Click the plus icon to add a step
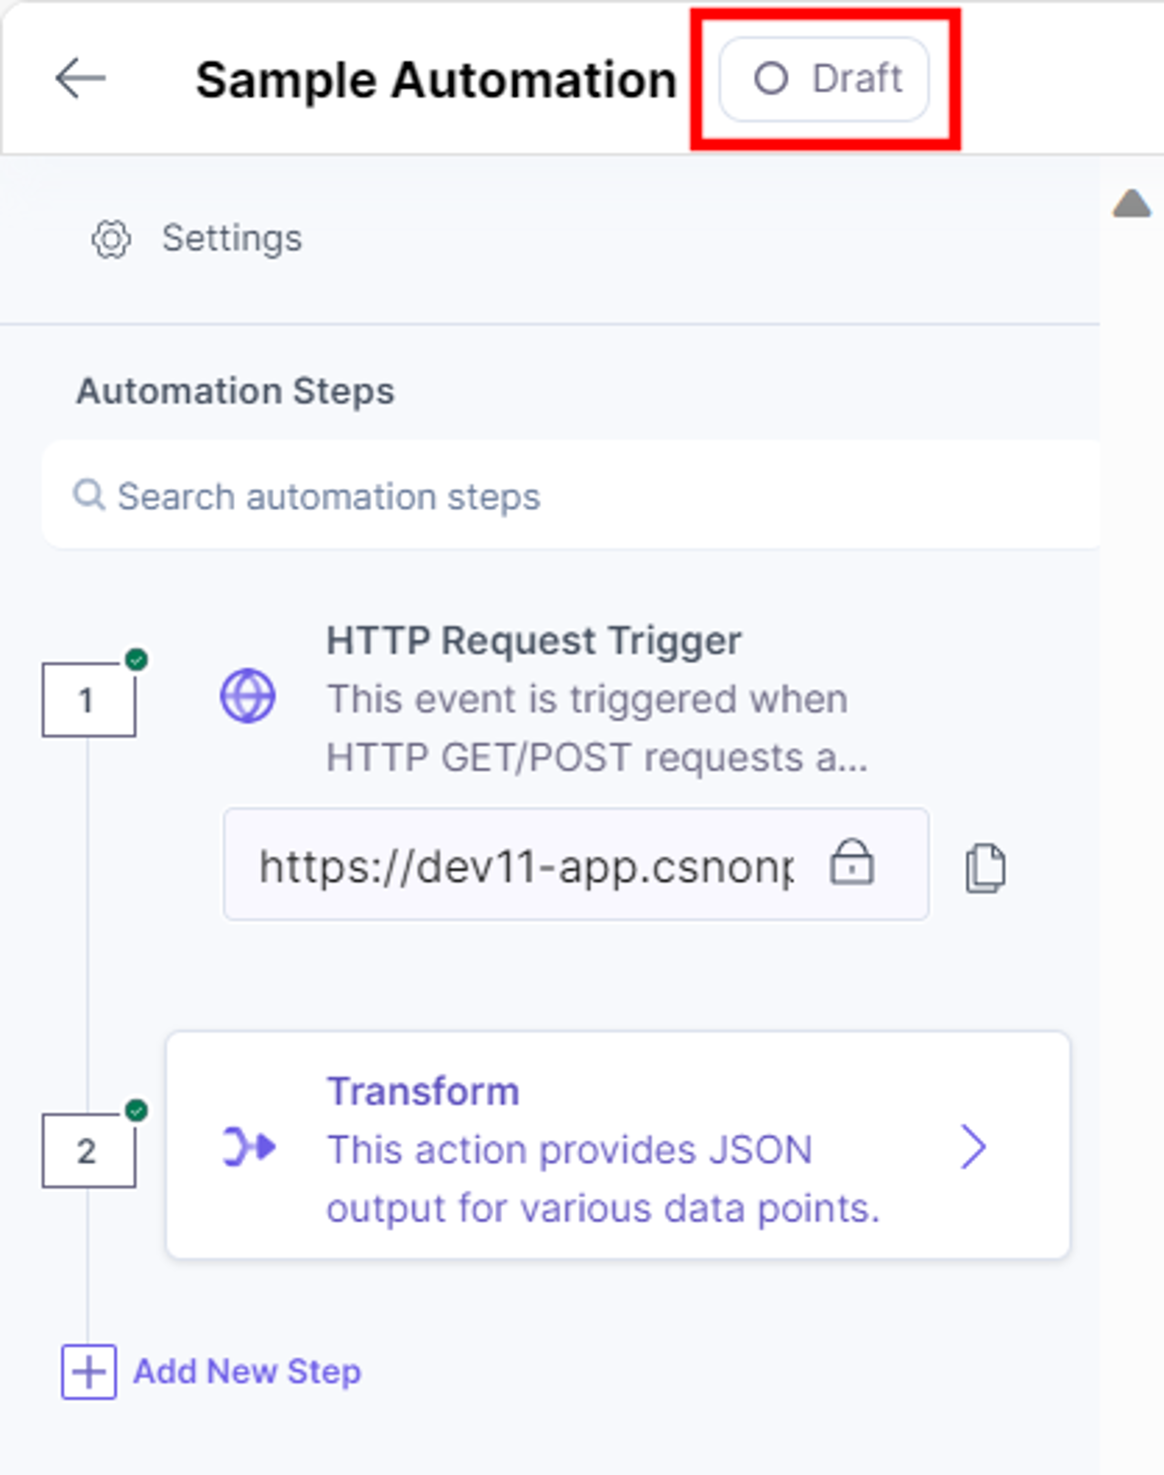The height and width of the screenshot is (1475, 1164). point(89,1371)
